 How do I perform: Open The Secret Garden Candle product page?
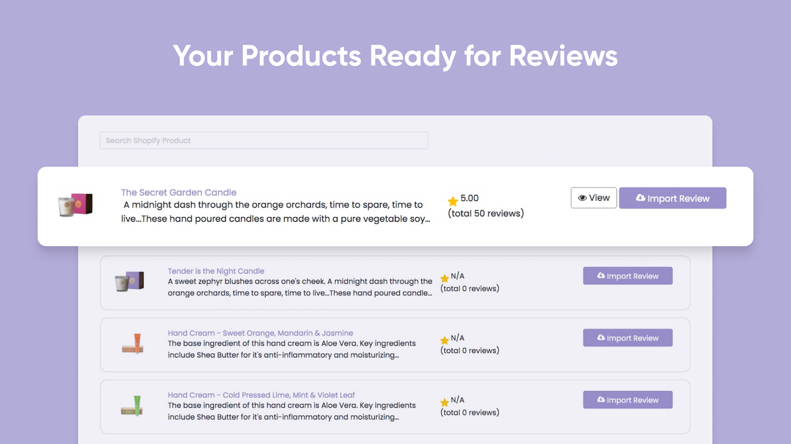coord(179,192)
